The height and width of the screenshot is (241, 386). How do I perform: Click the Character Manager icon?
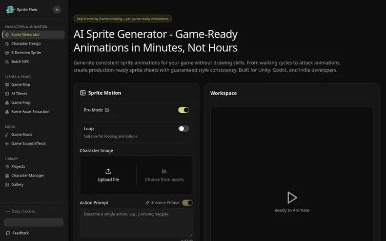pyautogui.click(x=7, y=176)
